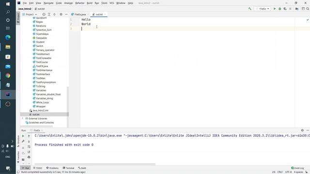Screen dimensions: 310x174
Task: Open the Project view dropdown
Action: point(30,14)
